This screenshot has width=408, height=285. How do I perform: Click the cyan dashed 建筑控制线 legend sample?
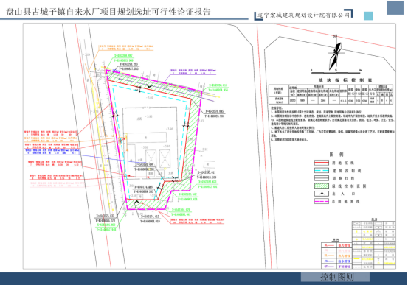pyautogui.click(x=322, y=171)
